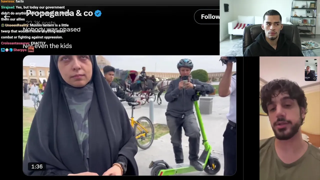Click the warning badge beside UnseenReality
This screenshot has height=180, width=320.
click(3, 25)
